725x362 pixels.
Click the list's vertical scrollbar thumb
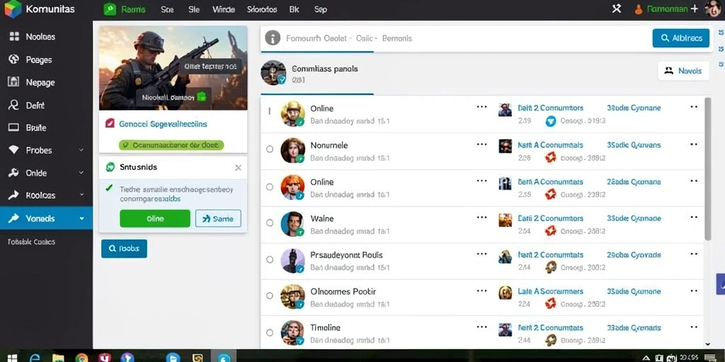pyautogui.click(x=707, y=168)
